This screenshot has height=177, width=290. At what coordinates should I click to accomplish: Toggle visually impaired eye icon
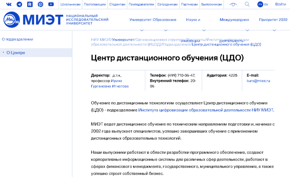[x=233, y=4]
